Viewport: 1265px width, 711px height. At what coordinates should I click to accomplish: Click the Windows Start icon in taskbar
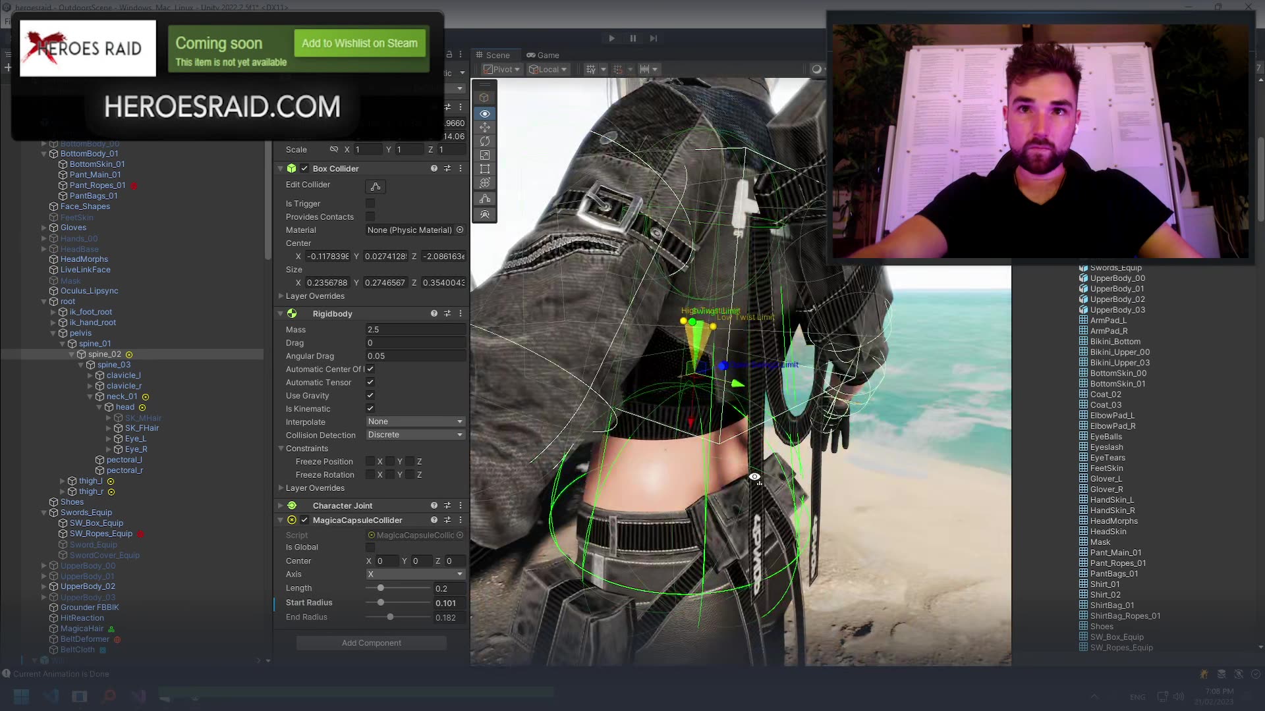click(x=21, y=697)
